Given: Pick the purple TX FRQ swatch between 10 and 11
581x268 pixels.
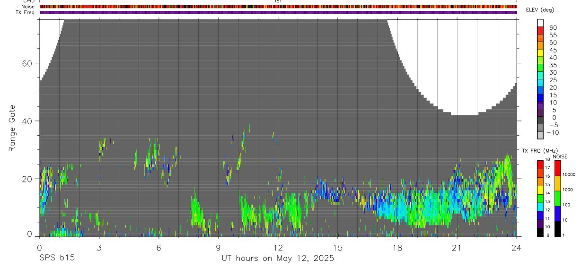Looking at the screenshot, I should [540, 224].
